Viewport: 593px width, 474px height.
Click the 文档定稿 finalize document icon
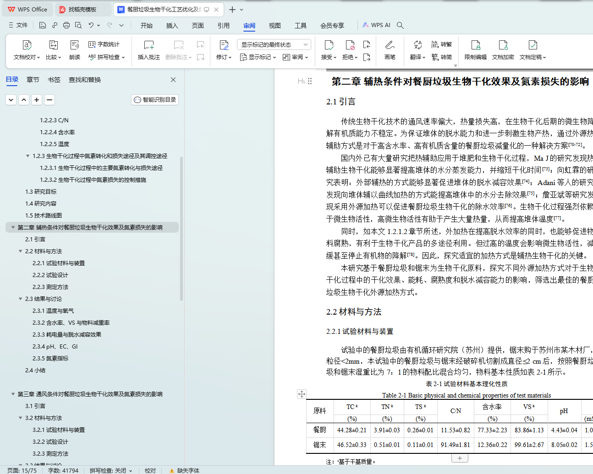(533, 45)
